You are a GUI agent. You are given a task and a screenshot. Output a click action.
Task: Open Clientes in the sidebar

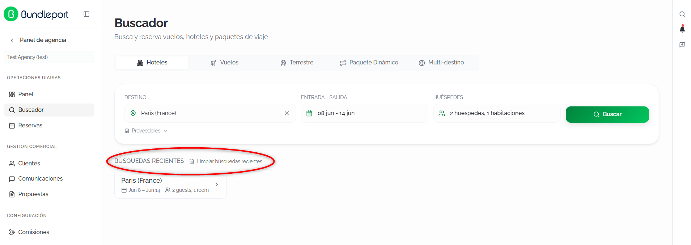coord(49,163)
